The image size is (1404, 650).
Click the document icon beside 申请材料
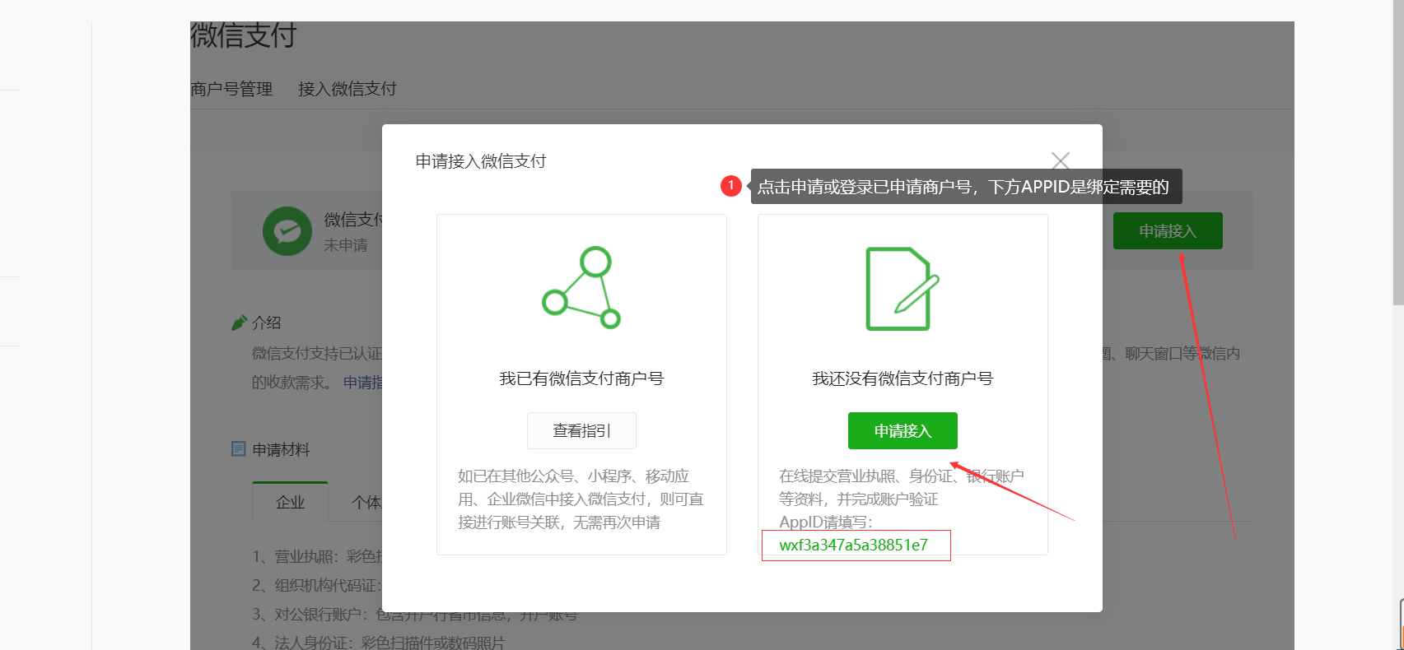click(x=239, y=449)
